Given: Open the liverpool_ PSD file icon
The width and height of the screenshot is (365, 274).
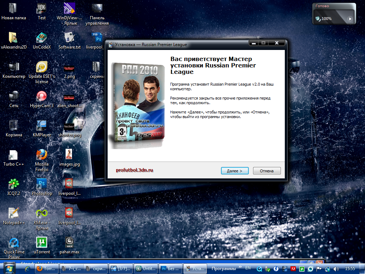Looking at the screenshot, I should [x=96, y=41].
